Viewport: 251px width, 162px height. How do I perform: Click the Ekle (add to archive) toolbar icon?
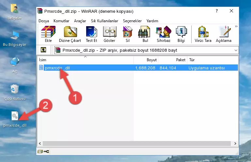(48, 34)
